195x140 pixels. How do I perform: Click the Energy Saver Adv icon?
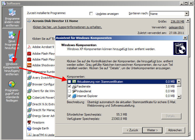29,116
